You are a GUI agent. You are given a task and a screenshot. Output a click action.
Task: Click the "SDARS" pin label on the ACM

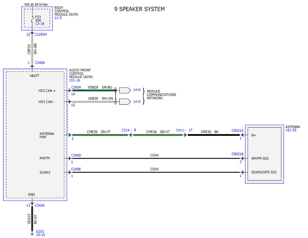point(45,172)
